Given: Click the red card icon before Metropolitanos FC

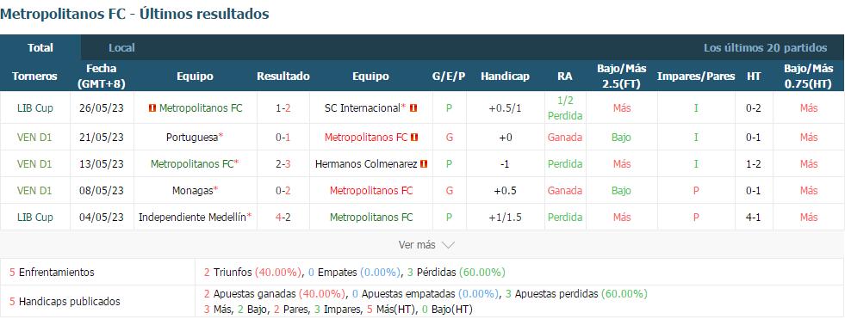Looking at the screenshot, I should pyautogui.click(x=152, y=108).
